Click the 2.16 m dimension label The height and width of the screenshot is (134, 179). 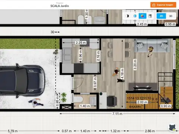click(98, 56)
